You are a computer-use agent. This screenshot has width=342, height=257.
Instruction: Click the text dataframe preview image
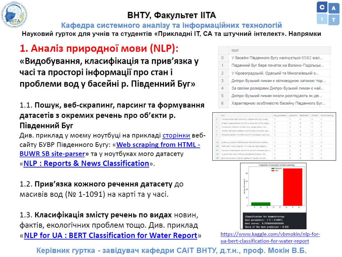pyautogui.click(x=275, y=77)
